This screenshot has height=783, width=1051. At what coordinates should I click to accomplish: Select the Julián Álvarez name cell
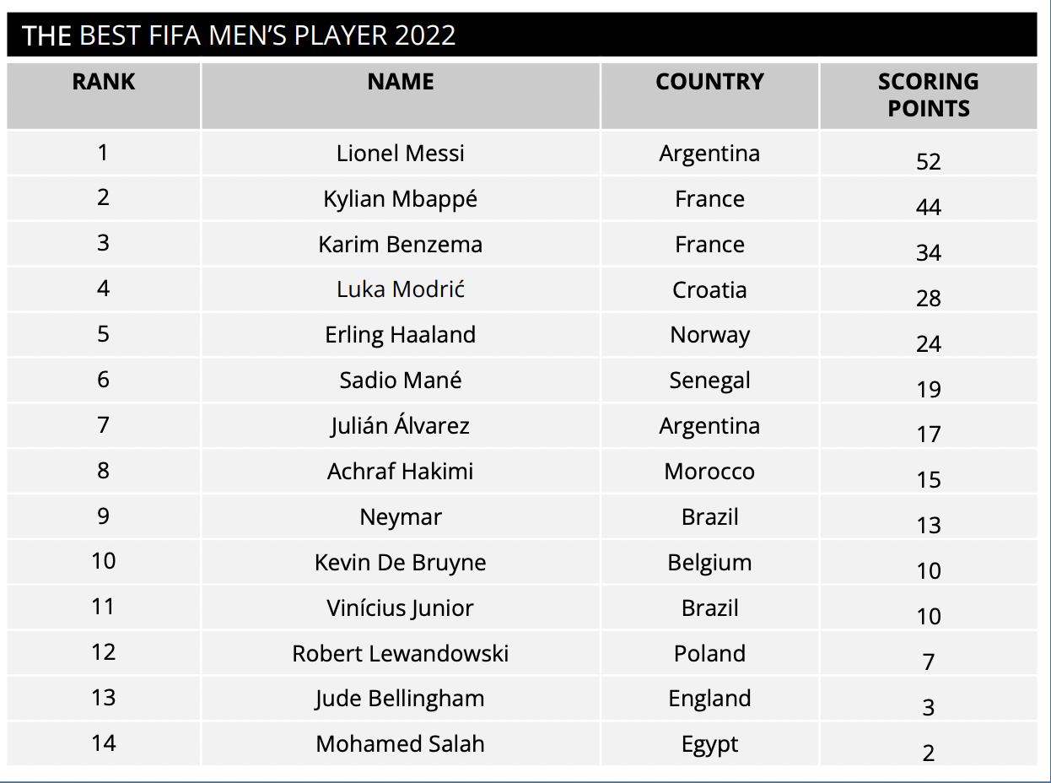(401, 425)
